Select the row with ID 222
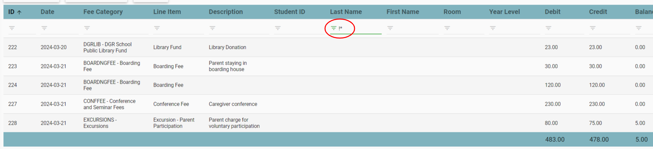 12,47
